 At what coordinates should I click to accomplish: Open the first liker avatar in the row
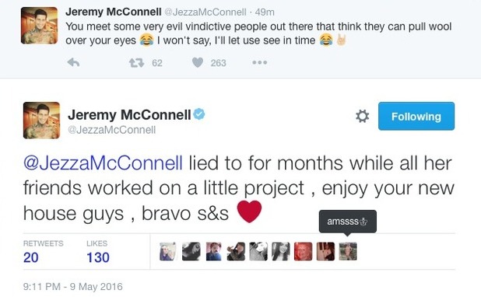(x=168, y=251)
